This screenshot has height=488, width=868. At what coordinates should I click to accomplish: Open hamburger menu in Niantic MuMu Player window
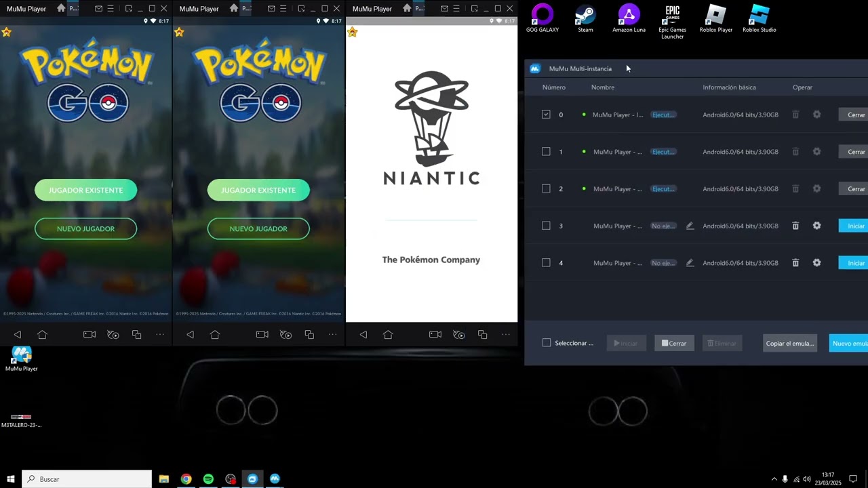456,9
